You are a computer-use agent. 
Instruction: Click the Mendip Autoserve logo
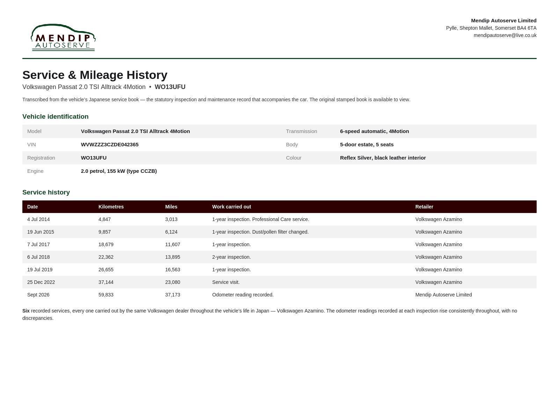tap(63, 37)
